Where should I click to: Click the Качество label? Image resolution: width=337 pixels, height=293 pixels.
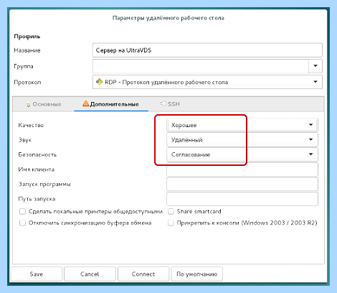point(31,125)
